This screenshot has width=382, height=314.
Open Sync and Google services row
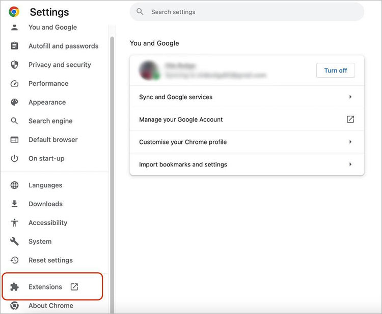coord(247,97)
